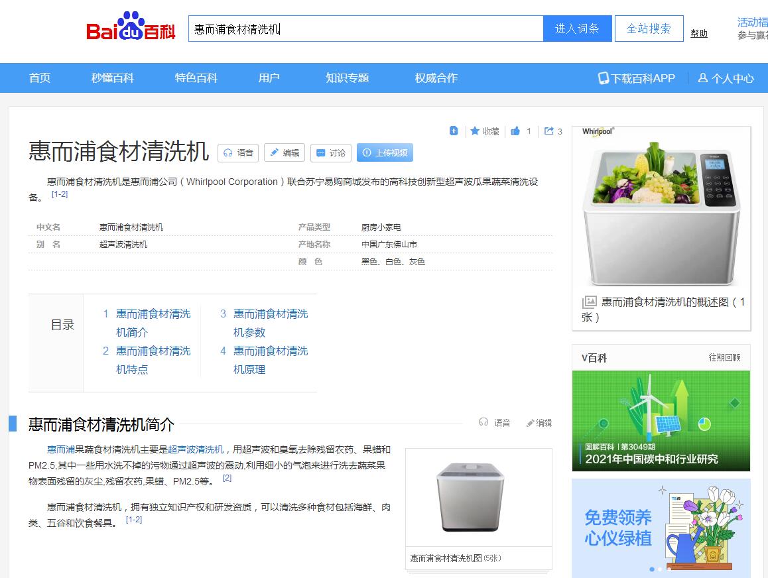This screenshot has height=578, width=768.
Task: Open the 免费领养心仪绿植 ad banner
Action: [x=661, y=528]
